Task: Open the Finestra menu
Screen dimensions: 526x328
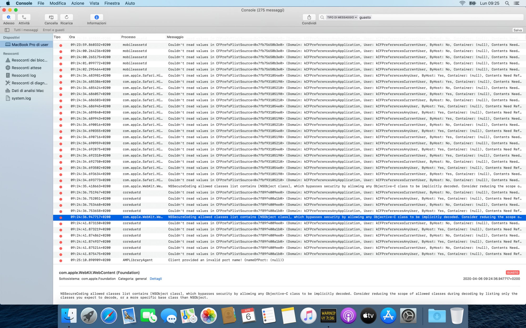Action: point(112,3)
